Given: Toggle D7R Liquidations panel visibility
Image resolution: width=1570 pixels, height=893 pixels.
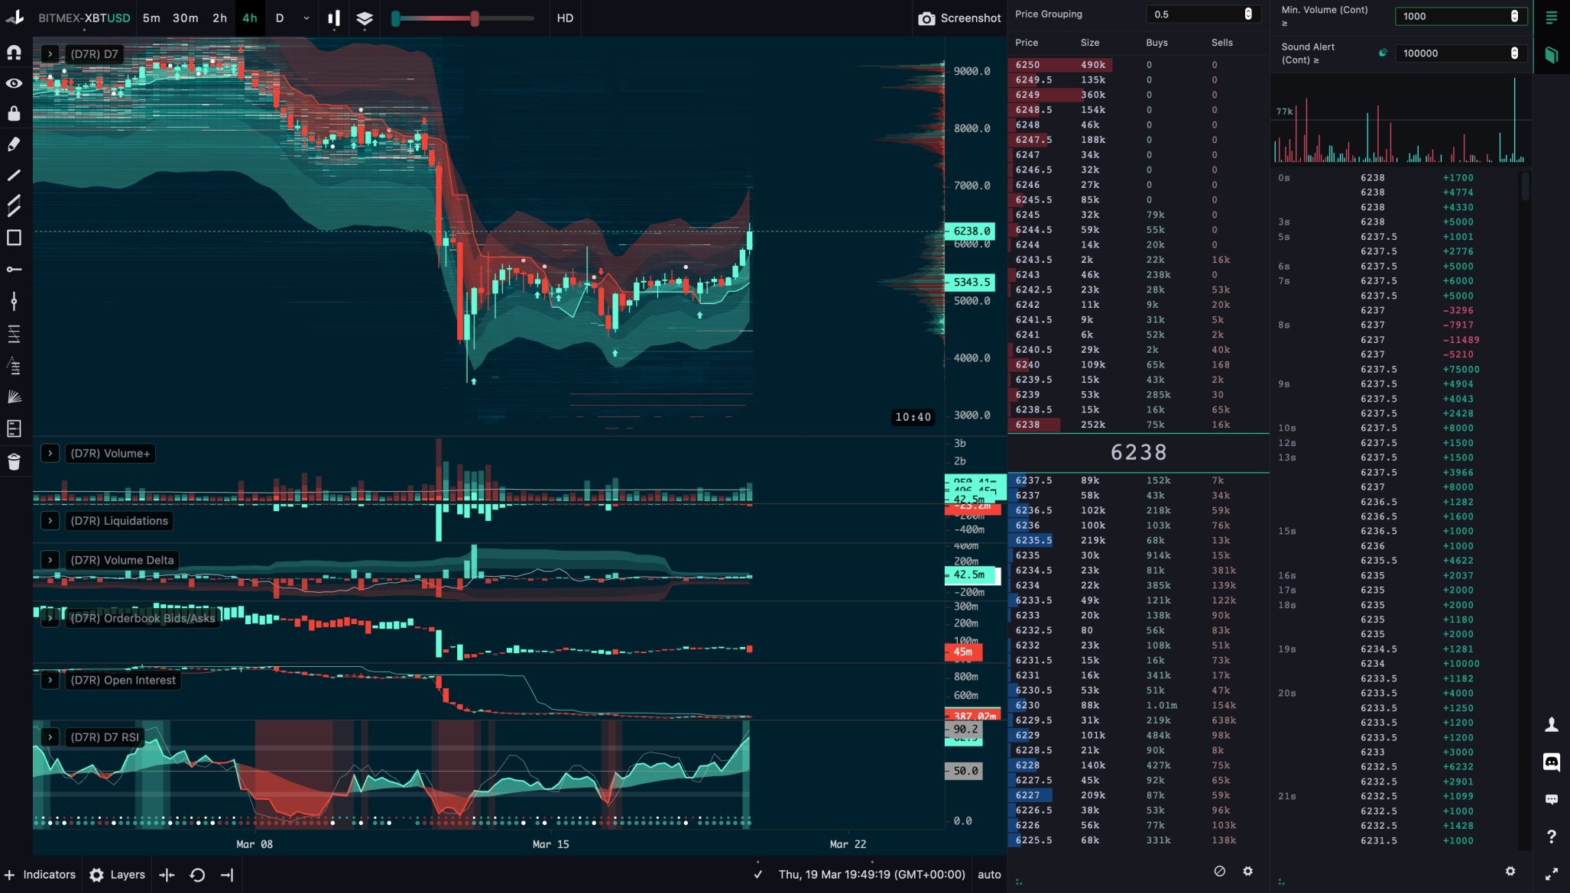Looking at the screenshot, I should click(x=50, y=520).
